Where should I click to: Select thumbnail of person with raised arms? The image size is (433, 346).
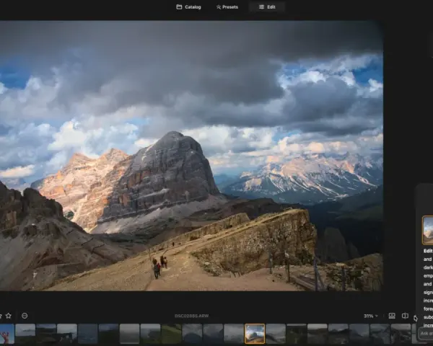coord(7,334)
